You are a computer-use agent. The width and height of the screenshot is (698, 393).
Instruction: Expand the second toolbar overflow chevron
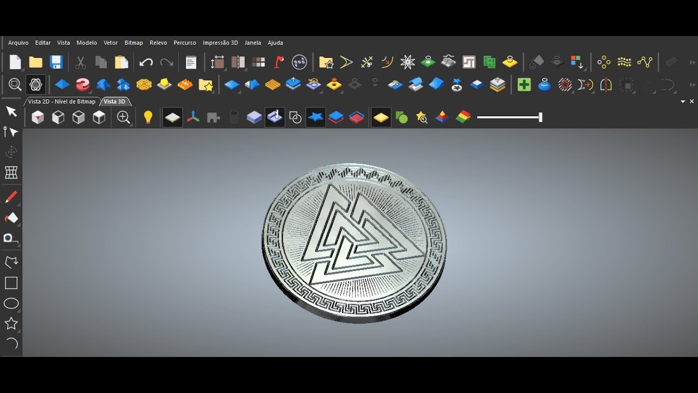coord(692,85)
